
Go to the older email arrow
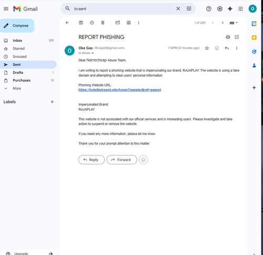[222, 23]
